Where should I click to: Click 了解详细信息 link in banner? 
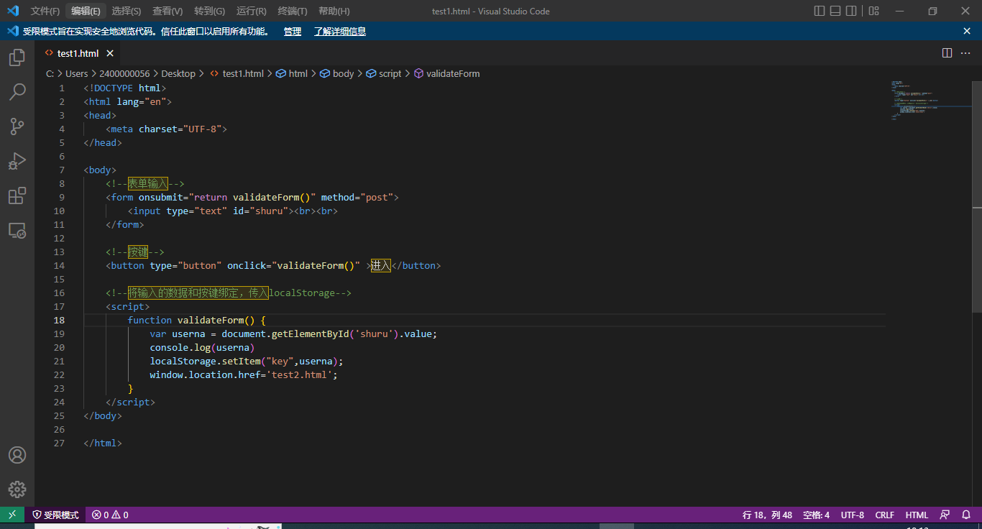(339, 31)
